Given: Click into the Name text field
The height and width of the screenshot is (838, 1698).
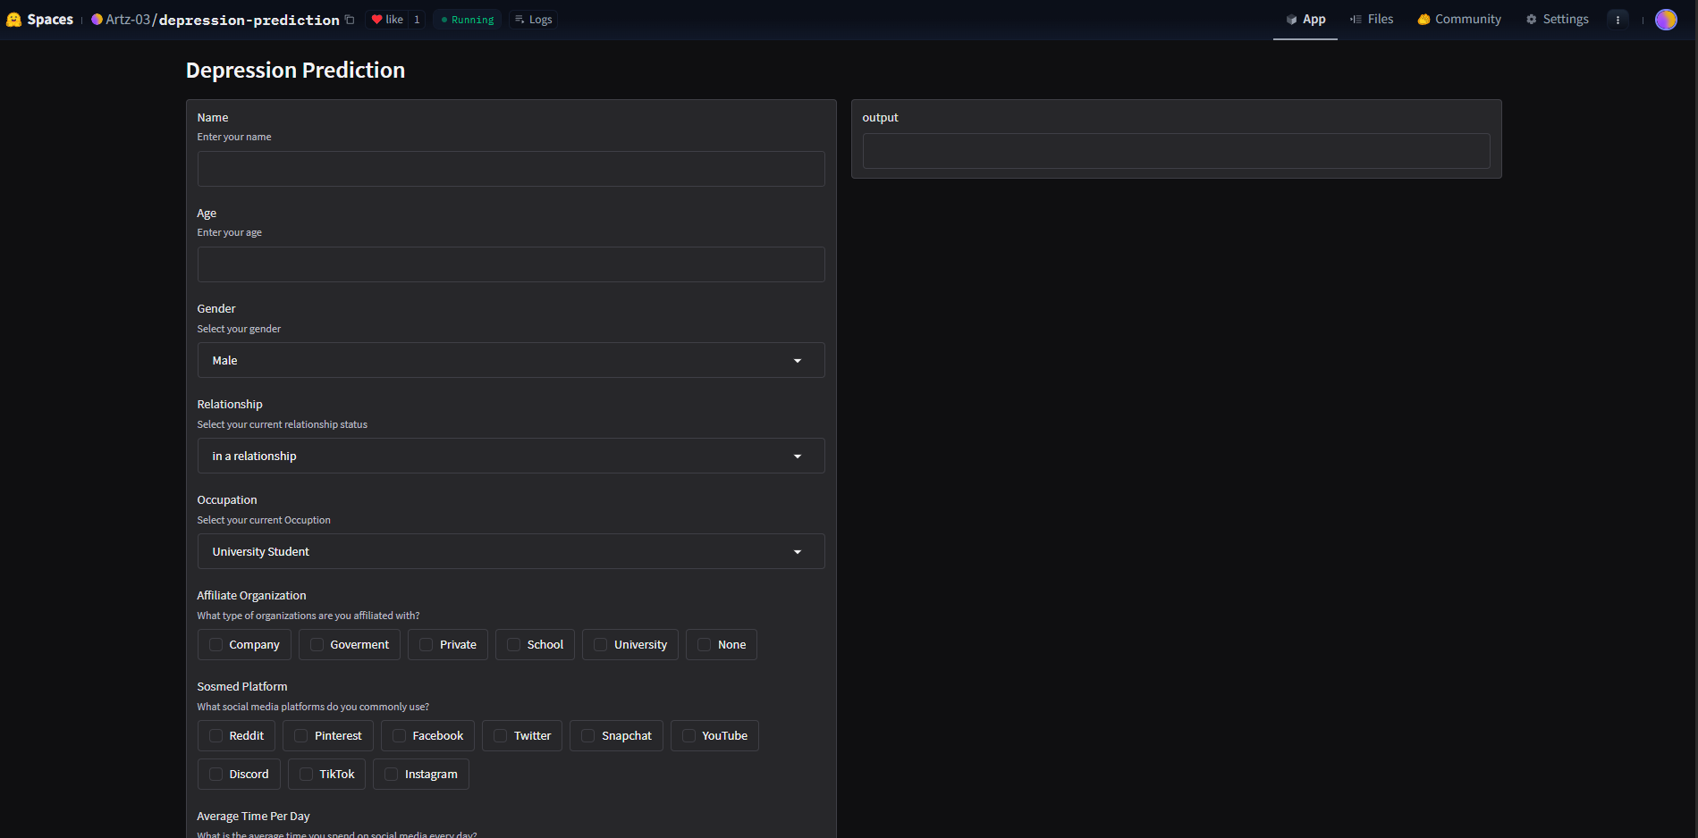Looking at the screenshot, I should click(x=511, y=169).
